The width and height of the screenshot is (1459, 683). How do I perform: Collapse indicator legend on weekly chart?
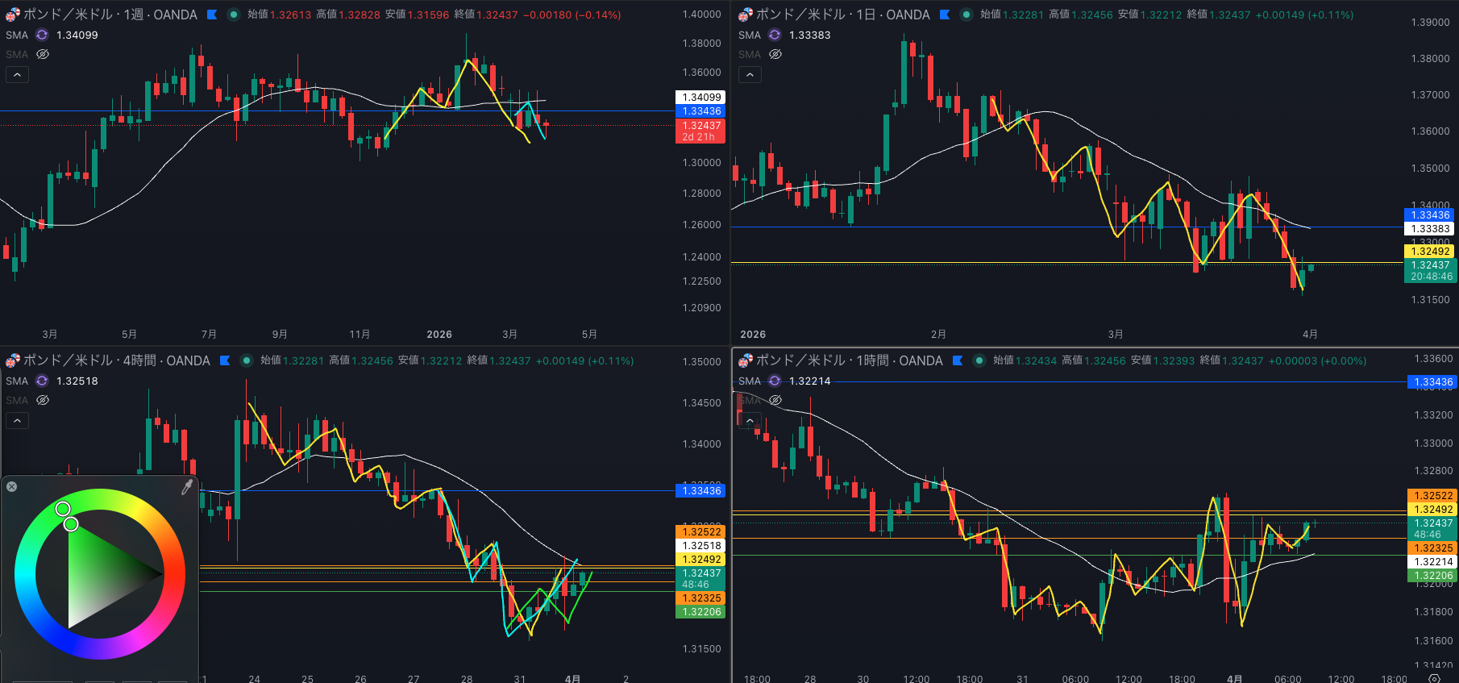coord(17,74)
